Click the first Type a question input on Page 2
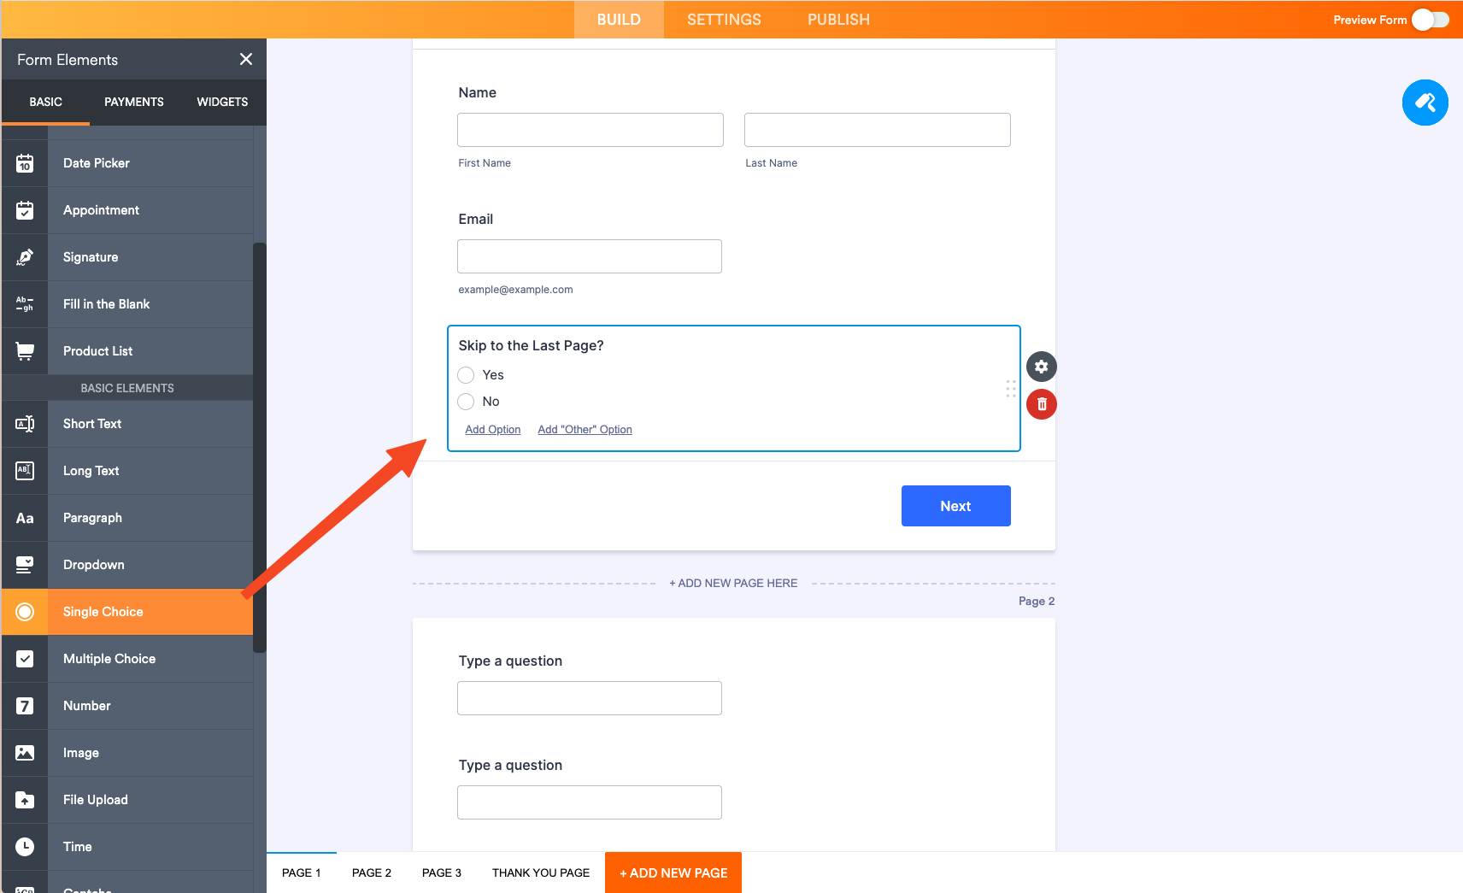 click(x=590, y=698)
